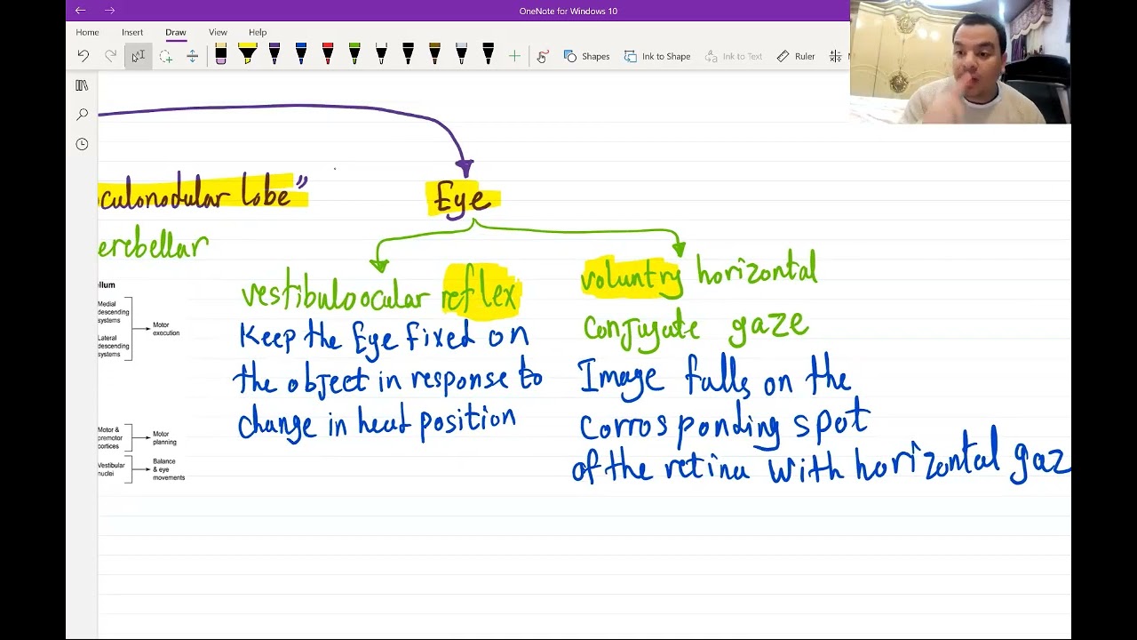Open recent notes clock icon
The image size is (1137, 640).
pyautogui.click(x=82, y=144)
